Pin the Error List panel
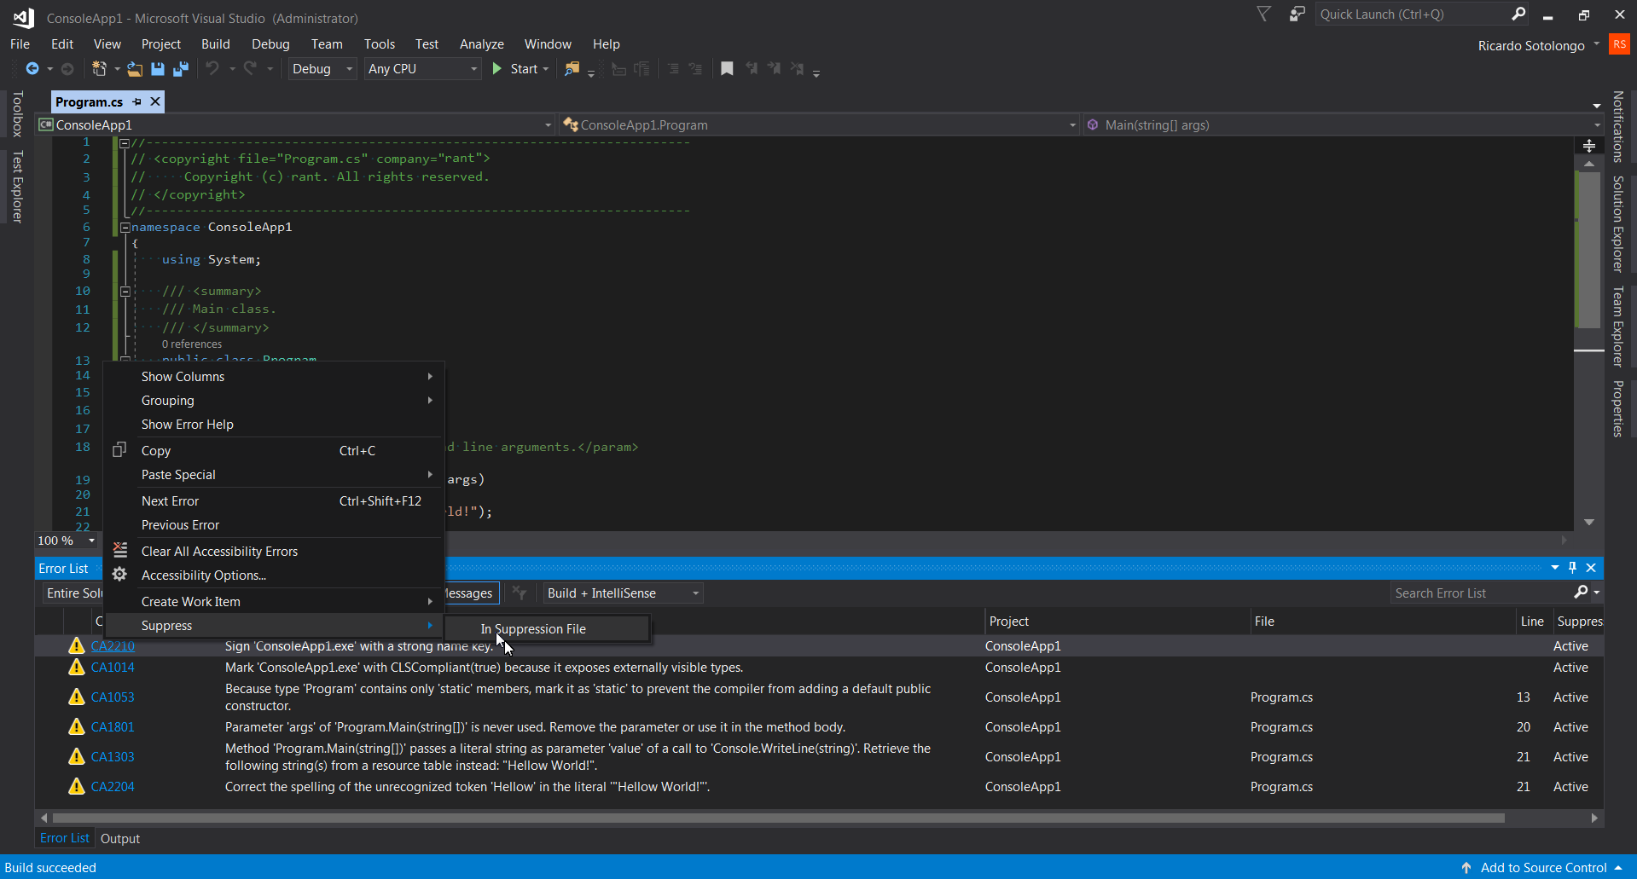The image size is (1637, 879). pos(1573,568)
